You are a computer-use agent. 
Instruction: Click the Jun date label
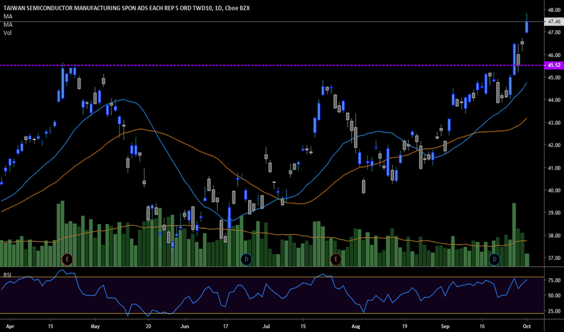point(185,326)
